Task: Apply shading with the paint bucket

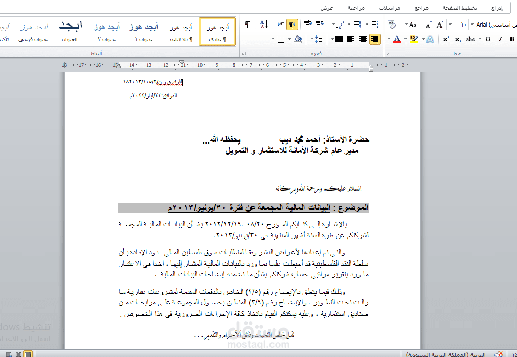Action: click(x=297, y=39)
